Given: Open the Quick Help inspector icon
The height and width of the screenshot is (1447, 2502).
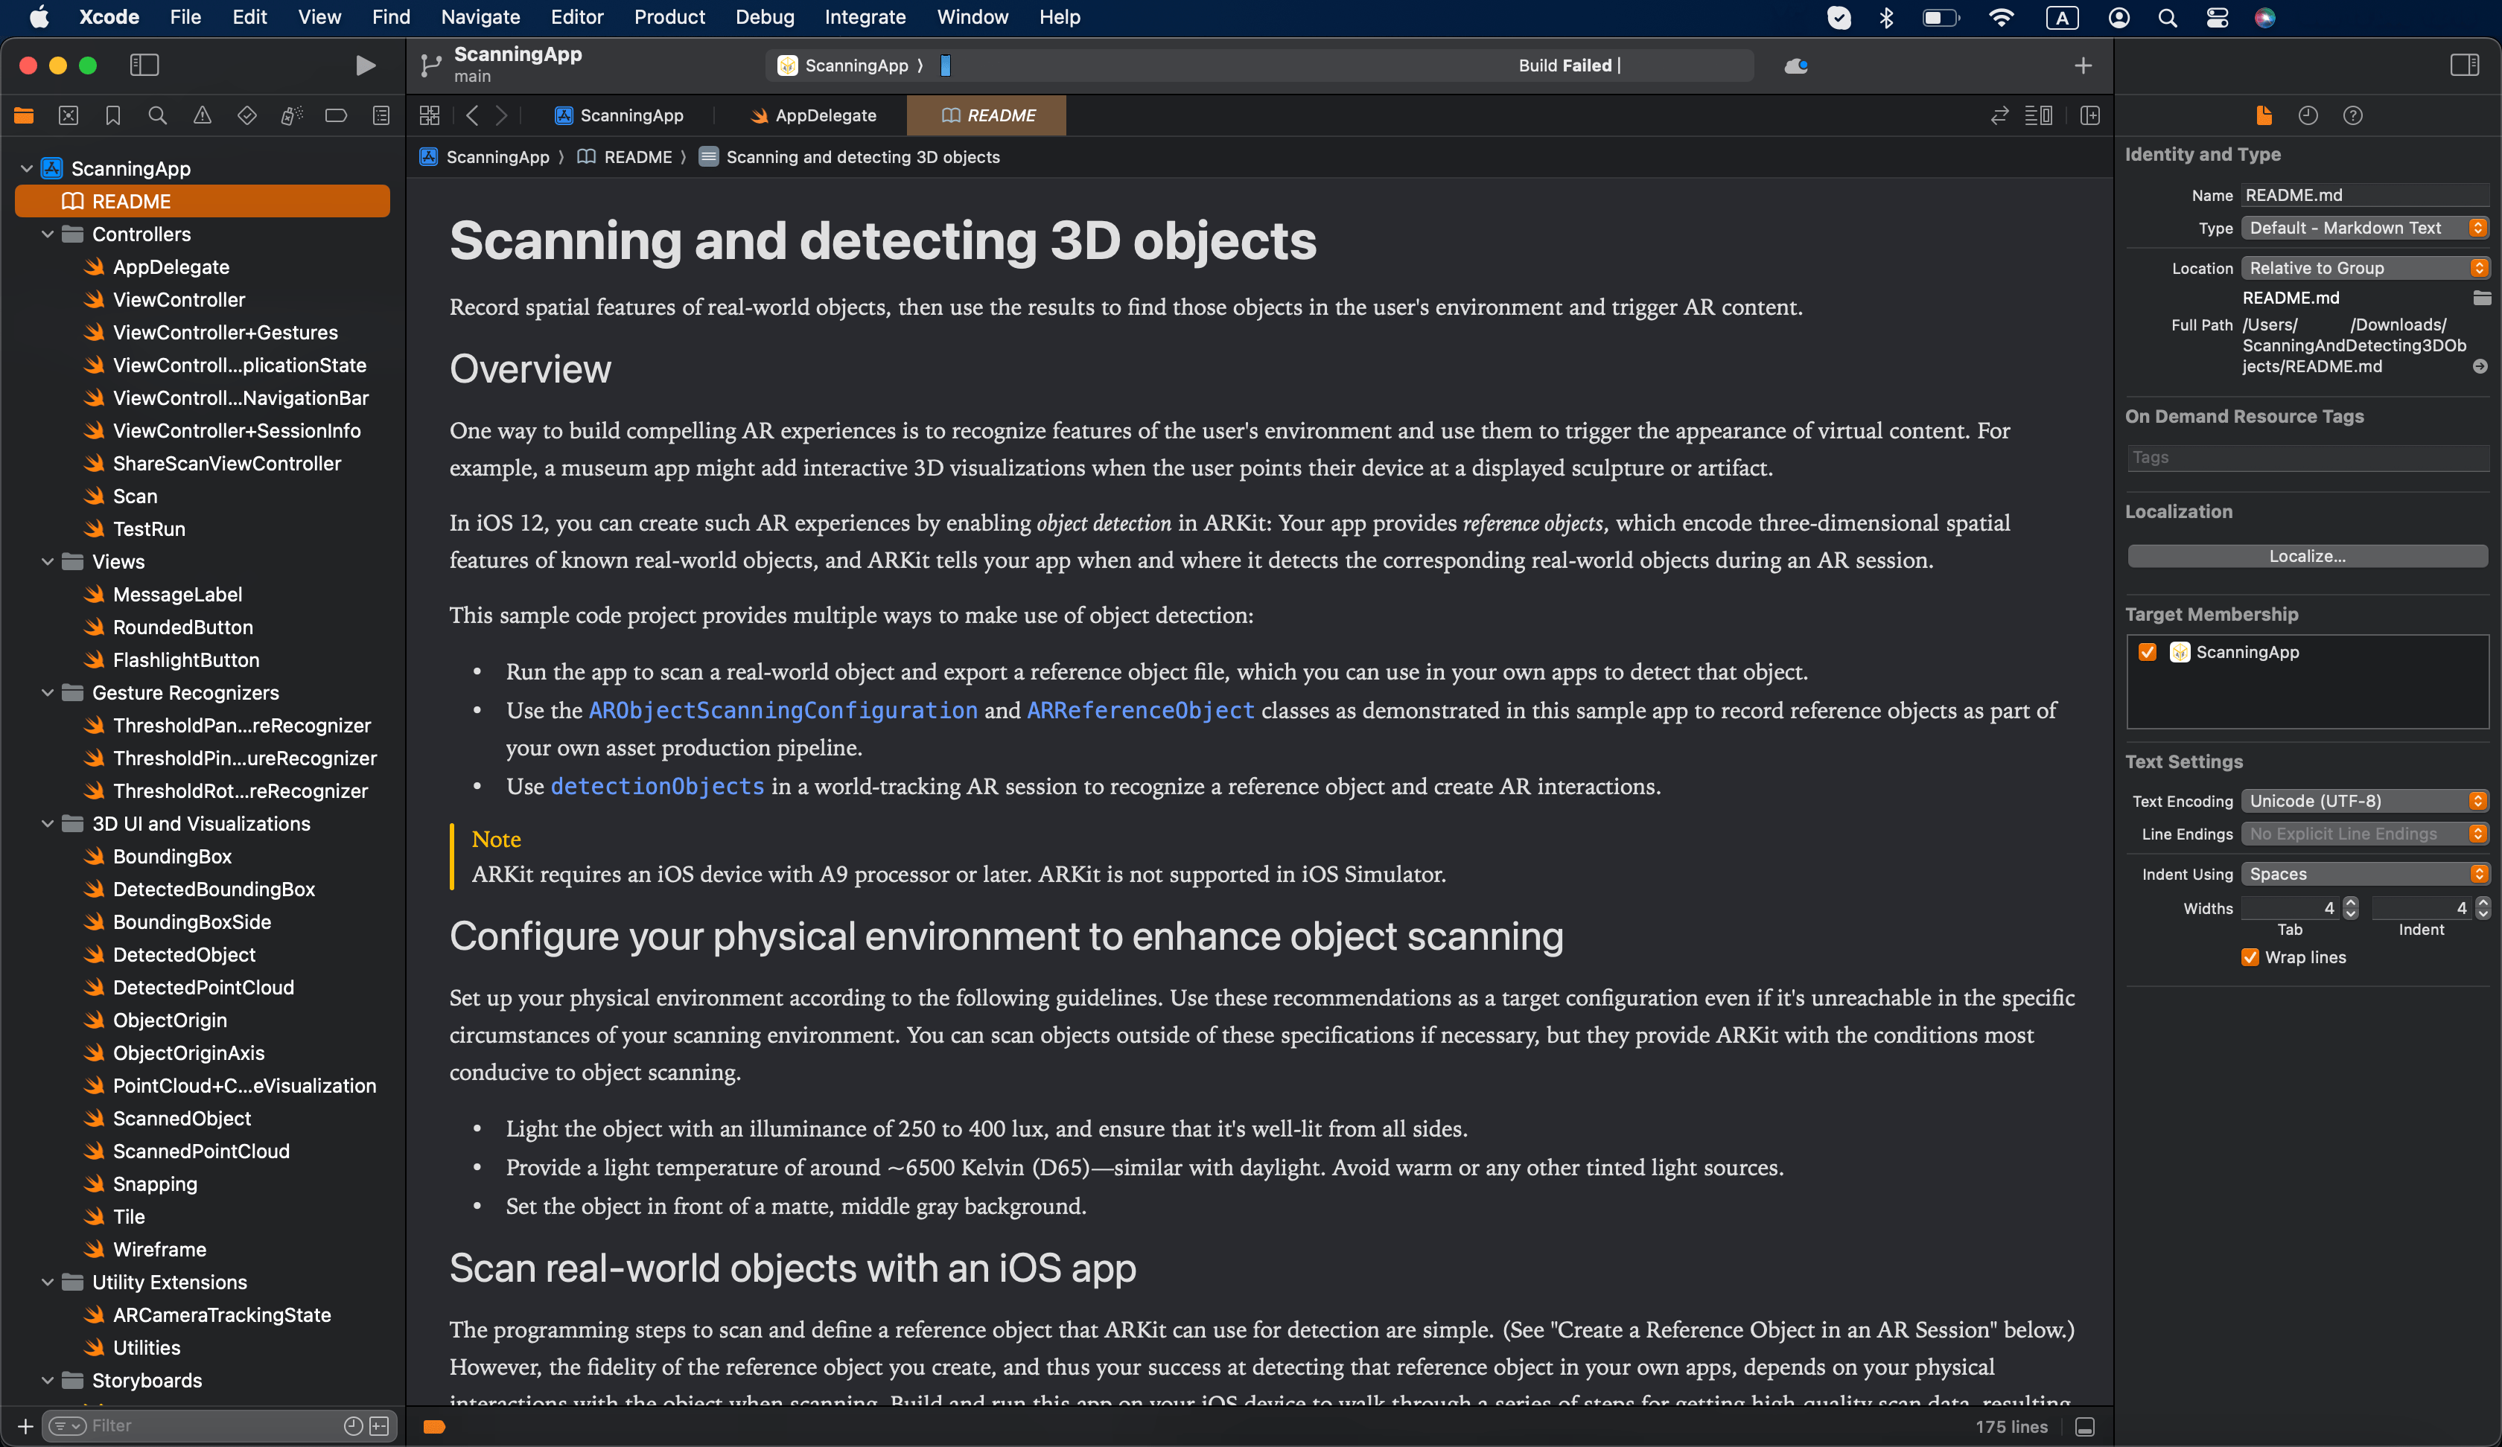Looking at the screenshot, I should [2352, 116].
